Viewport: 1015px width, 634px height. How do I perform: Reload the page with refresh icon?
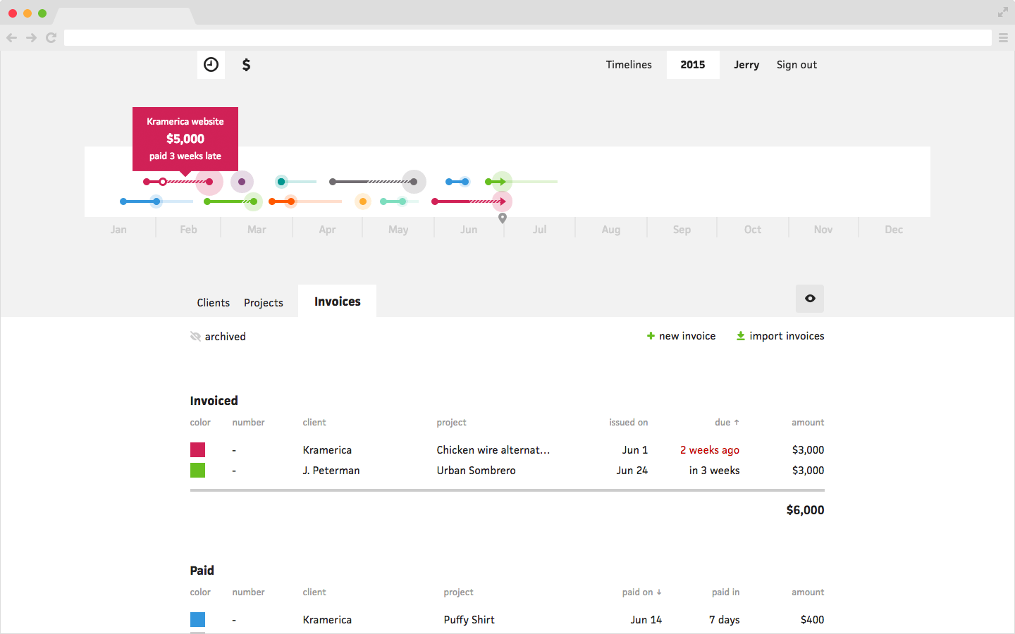point(51,37)
